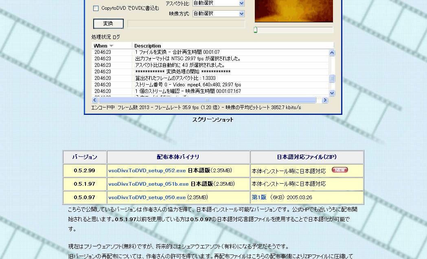Viewport: 427px width, 259px height.
Task: Click version cell 0.5.1.97
Action: (x=85, y=184)
